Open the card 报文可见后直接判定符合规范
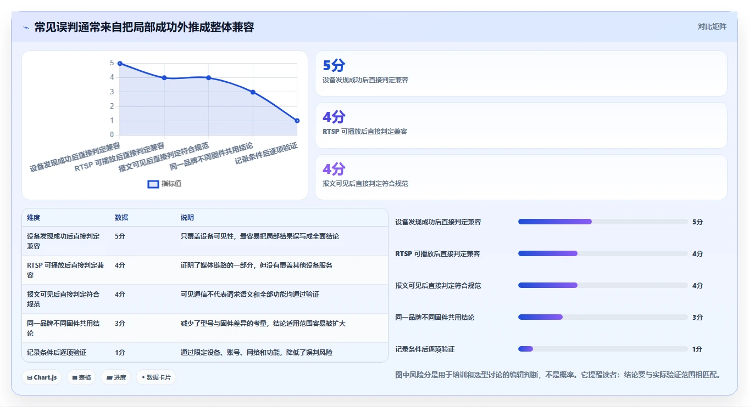Viewport: 749px width, 407px height. click(x=521, y=177)
